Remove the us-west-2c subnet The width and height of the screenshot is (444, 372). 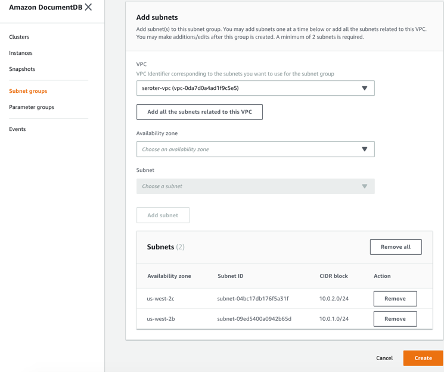click(395, 299)
